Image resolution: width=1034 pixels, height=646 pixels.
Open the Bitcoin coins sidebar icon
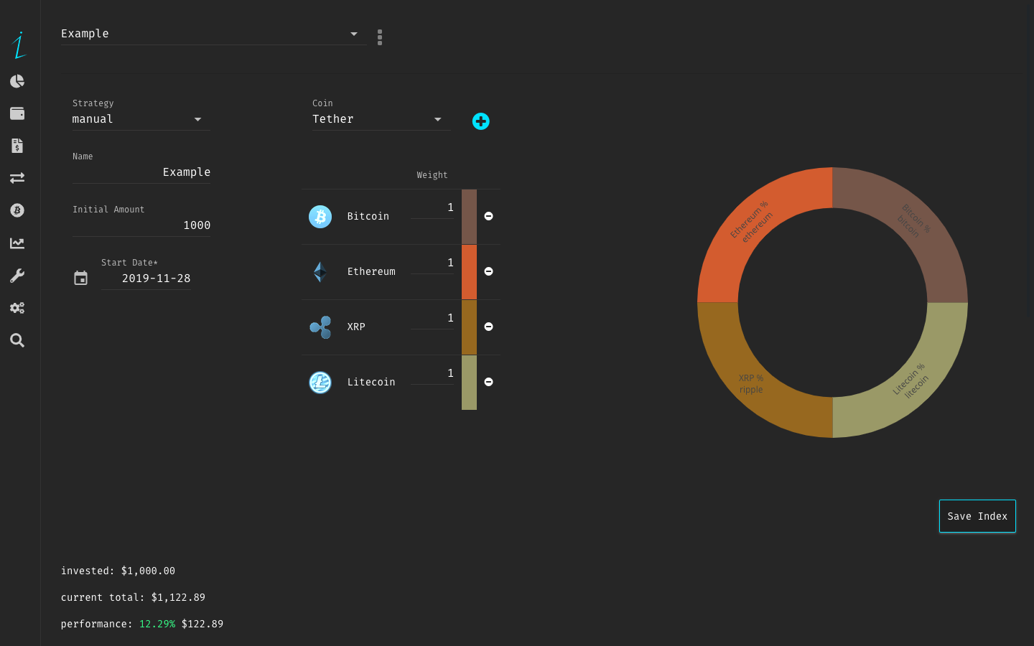17,210
